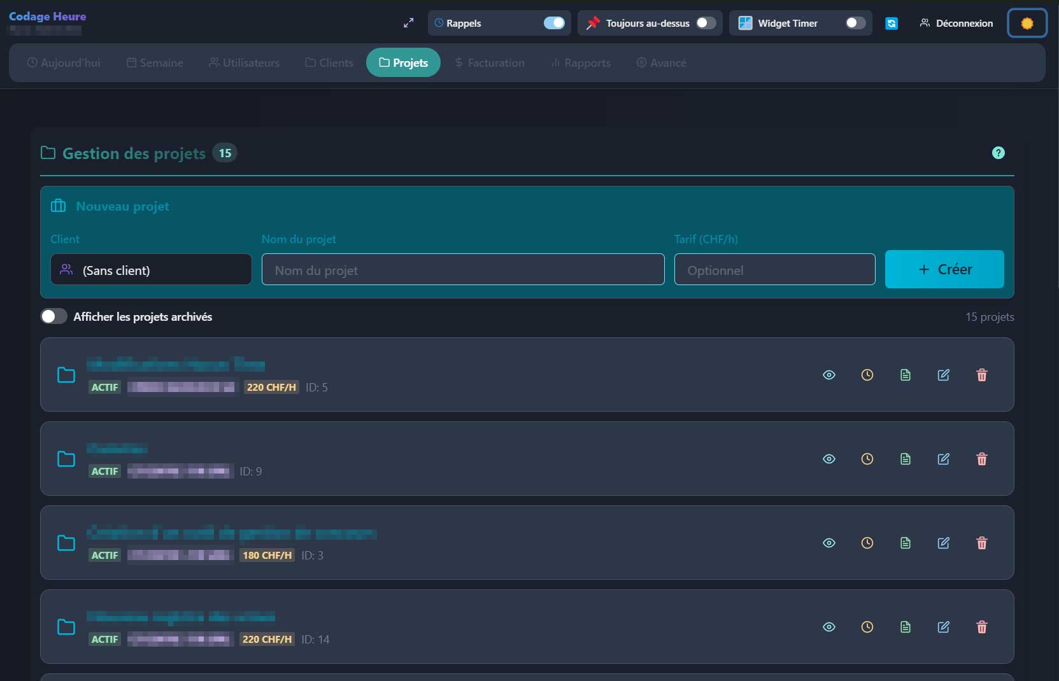Edit the project with ID: 9
1059x681 pixels.
943,460
